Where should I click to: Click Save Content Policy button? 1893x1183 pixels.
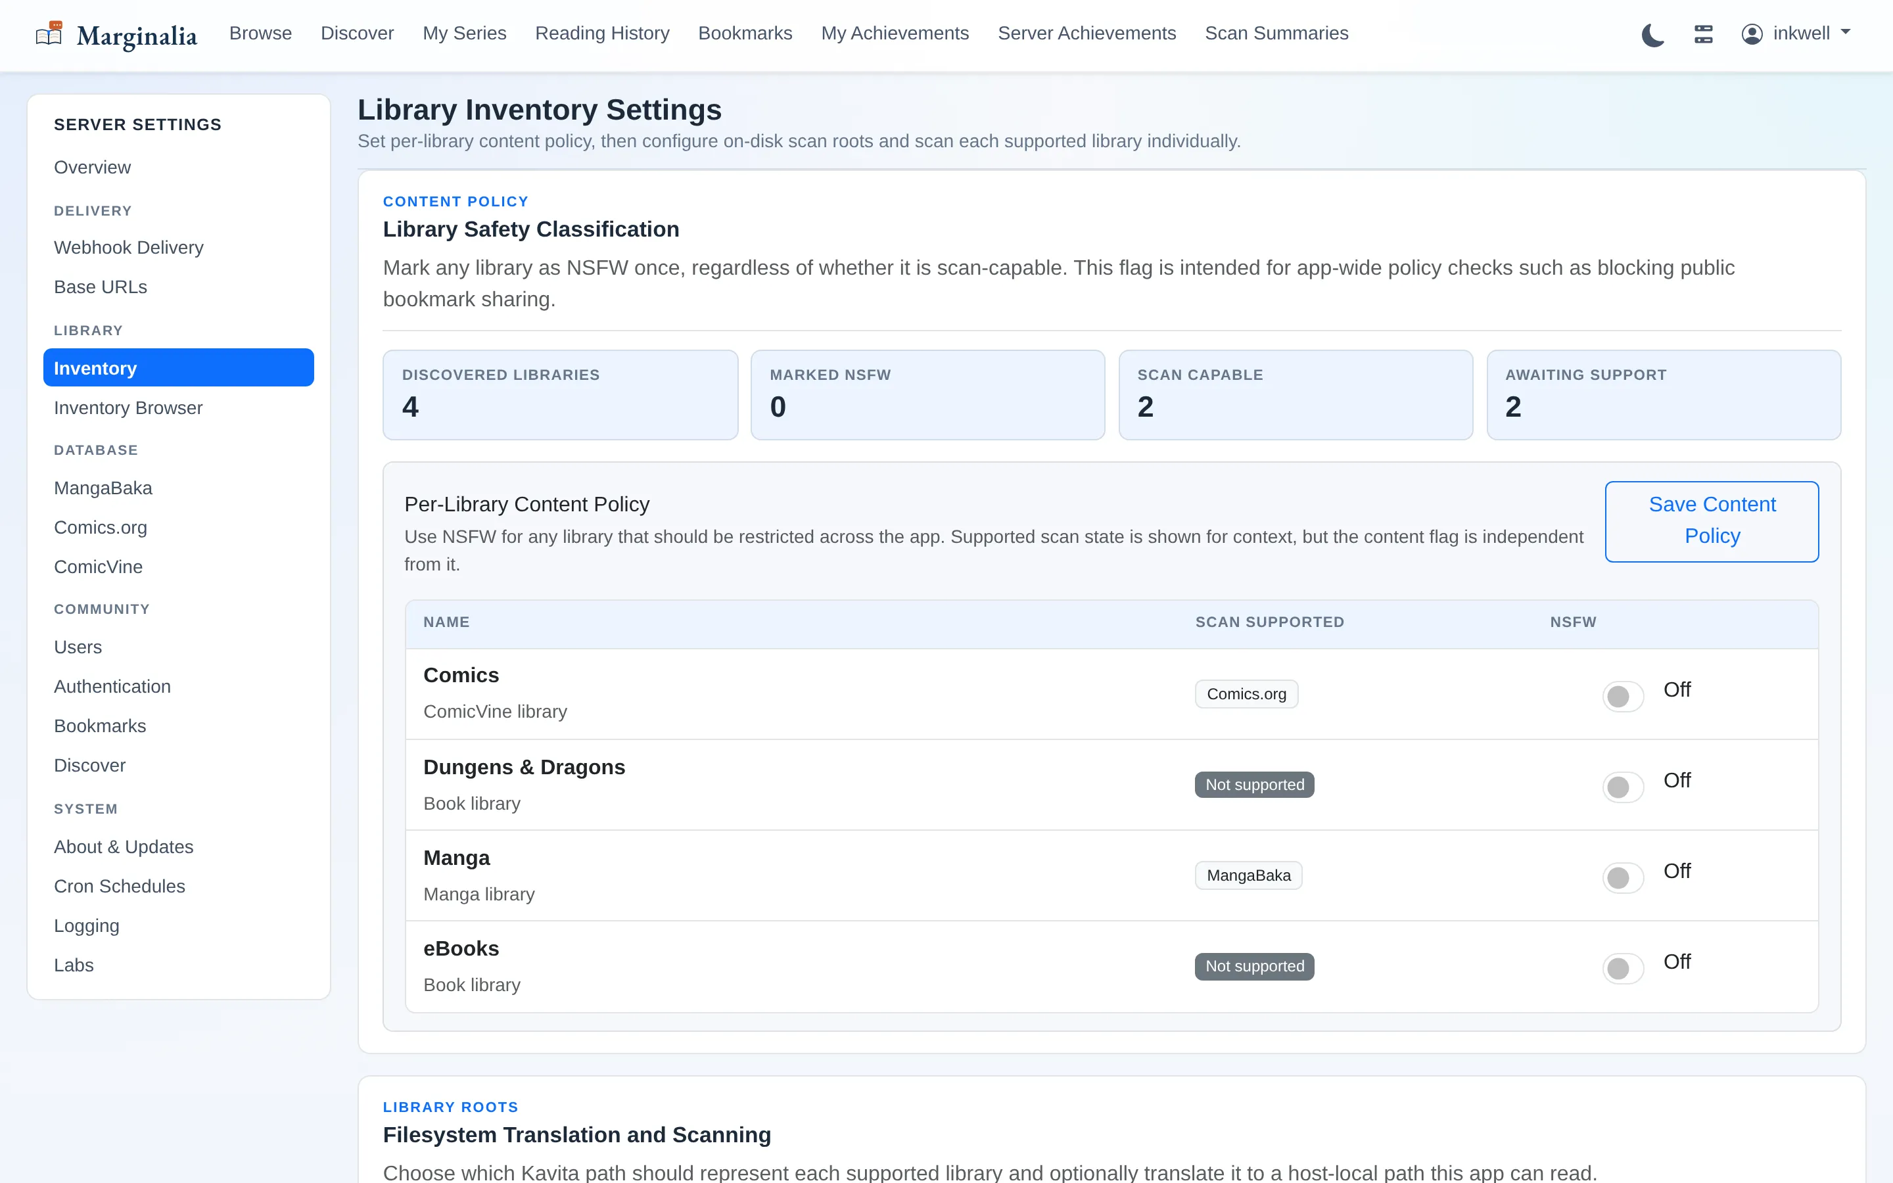pyautogui.click(x=1712, y=521)
